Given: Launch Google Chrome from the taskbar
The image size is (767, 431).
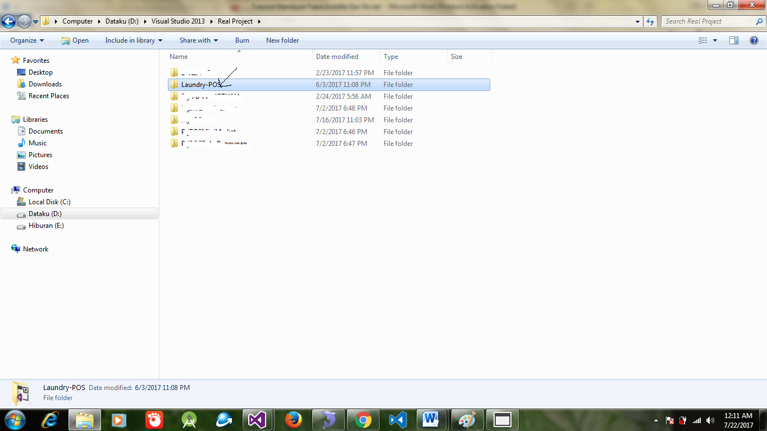Looking at the screenshot, I should click(x=363, y=419).
